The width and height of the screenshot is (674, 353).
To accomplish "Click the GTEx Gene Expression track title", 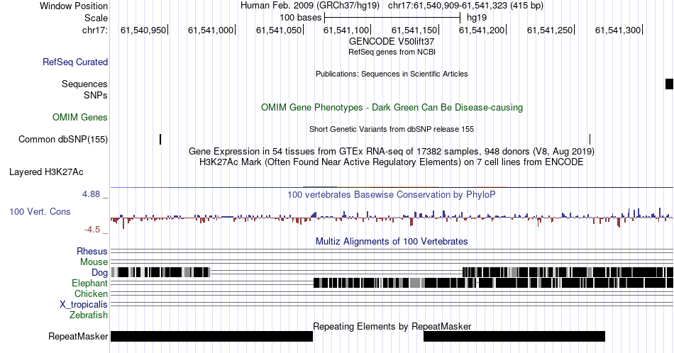I will coord(392,151).
